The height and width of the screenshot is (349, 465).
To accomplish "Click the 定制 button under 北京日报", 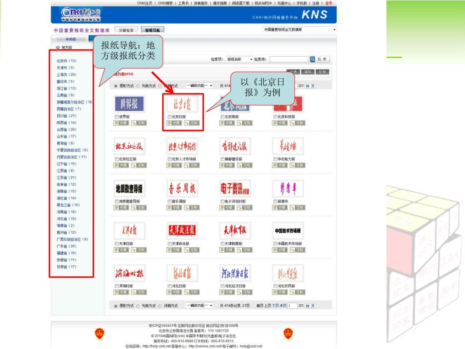I will tap(192, 123).
